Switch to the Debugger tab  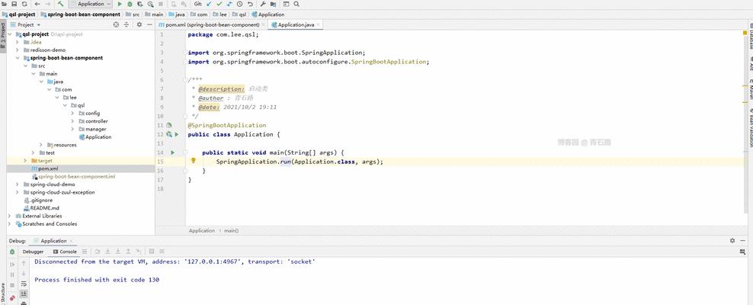pyautogui.click(x=33, y=252)
